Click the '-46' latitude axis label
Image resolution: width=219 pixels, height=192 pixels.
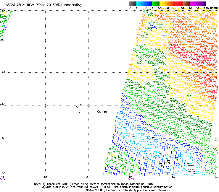click(x=3, y=104)
